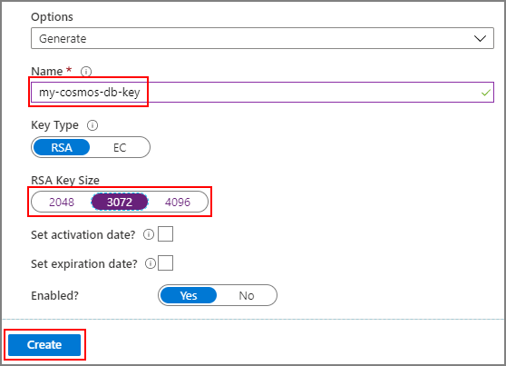The width and height of the screenshot is (506, 366).
Task: Choose the 2048 RSA key size
Action: (62, 203)
